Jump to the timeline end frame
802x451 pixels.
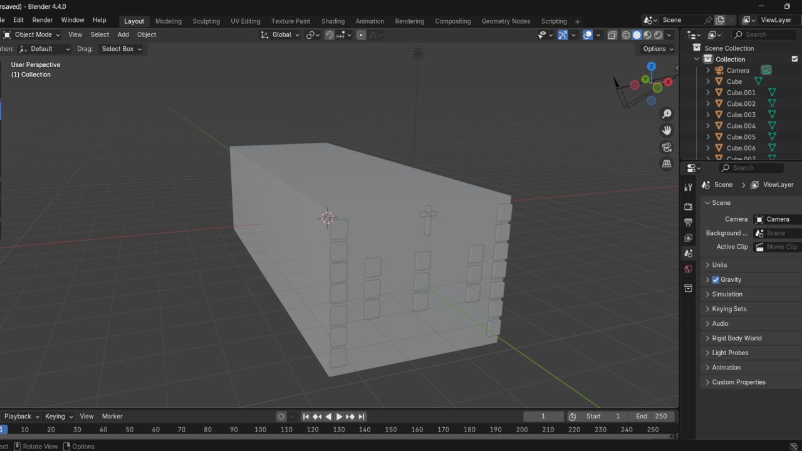tap(362, 417)
